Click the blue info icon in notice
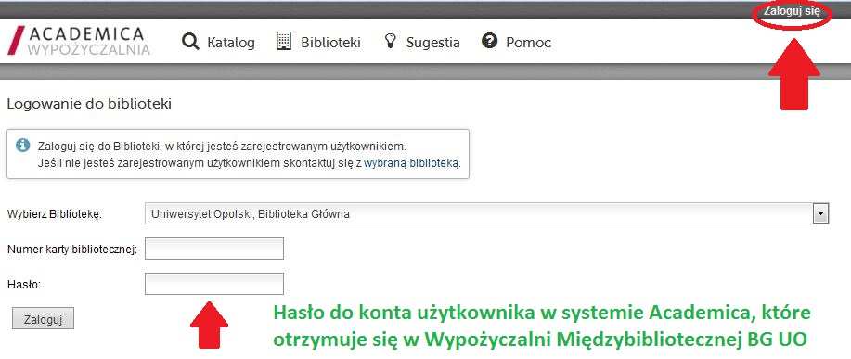 click(x=23, y=145)
